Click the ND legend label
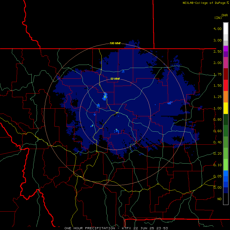The image size is (230, 230). pyautogui.click(x=220, y=199)
